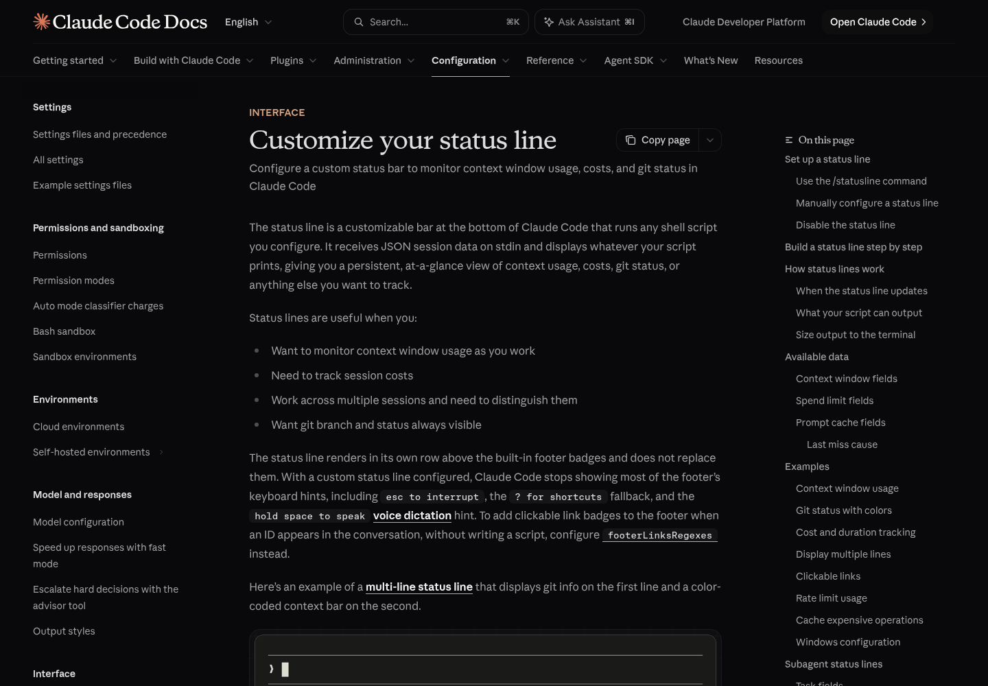Open Cloud environments sidebar page
Image resolution: width=988 pixels, height=686 pixels.
point(79,427)
